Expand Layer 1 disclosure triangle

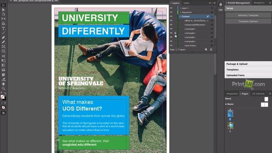pos(180,8)
